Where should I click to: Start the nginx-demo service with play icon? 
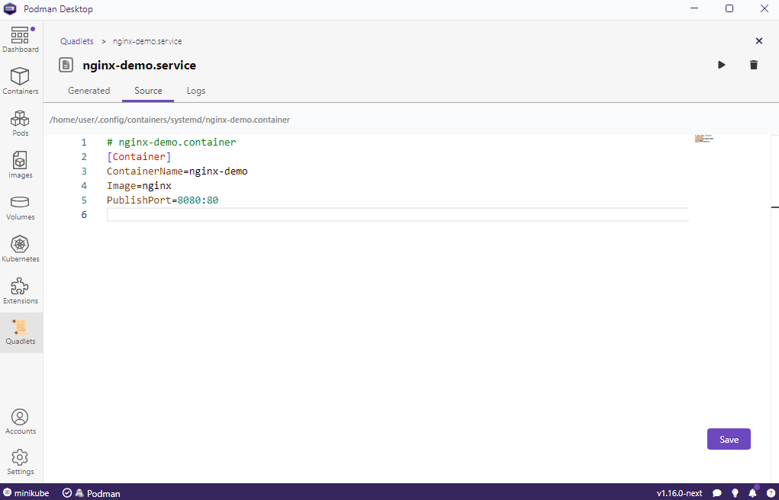click(722, 65)
